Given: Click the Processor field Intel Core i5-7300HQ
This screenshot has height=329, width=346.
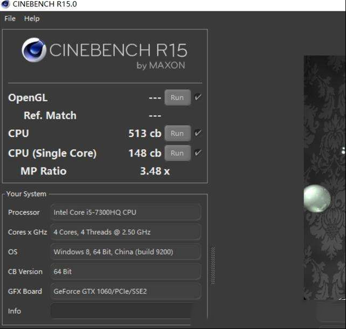Looking at the screenshot, I should [126, 213].
